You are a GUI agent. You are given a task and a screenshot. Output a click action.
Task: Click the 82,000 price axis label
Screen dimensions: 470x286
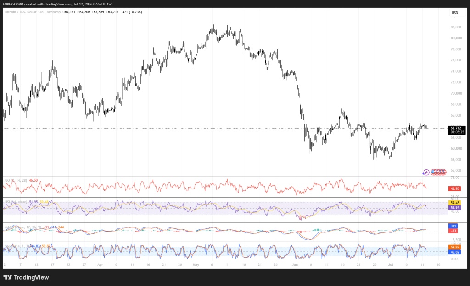pyautogui.click(x=456, y=27)
